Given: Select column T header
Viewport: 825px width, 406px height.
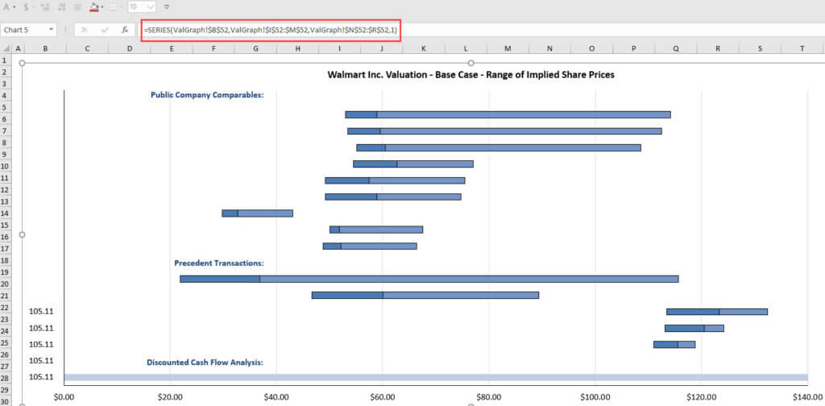Looking at the screenshot, I should [x=802, y=48].
